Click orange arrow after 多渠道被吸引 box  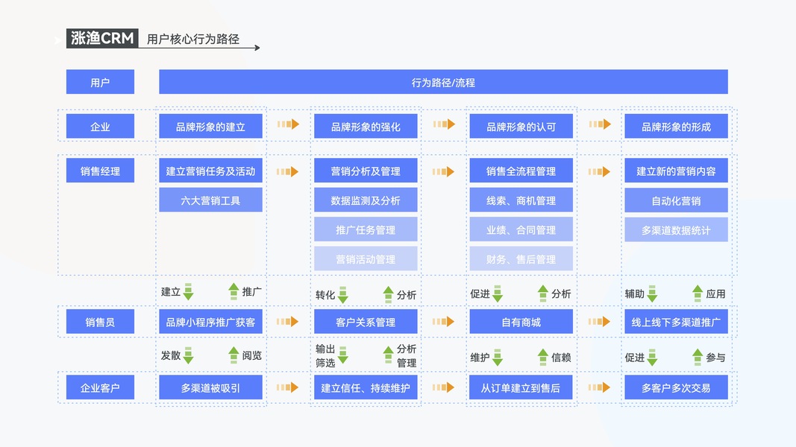click(287, 387)
